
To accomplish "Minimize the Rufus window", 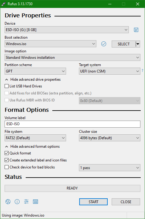I will click(110, 4).
